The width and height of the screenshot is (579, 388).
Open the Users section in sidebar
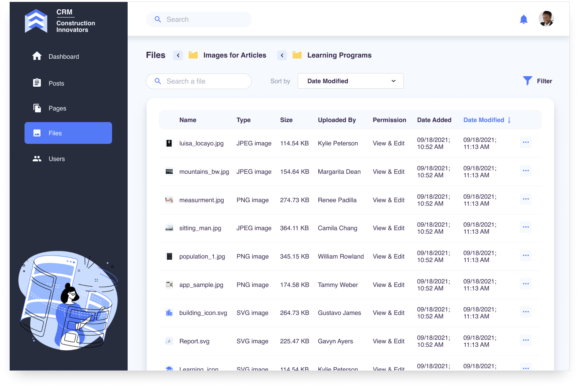click(56, 159)
